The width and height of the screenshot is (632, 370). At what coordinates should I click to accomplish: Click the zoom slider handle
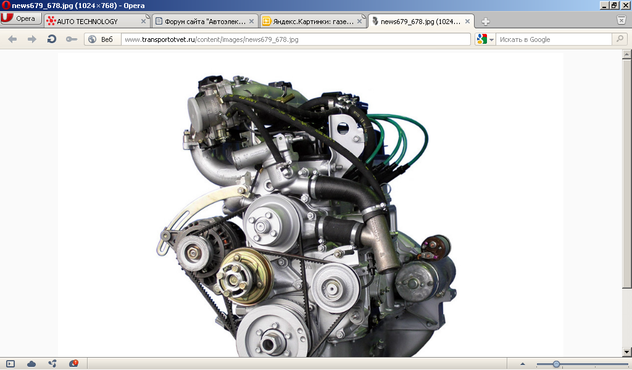pyautogui.click(x=556, y=364)
